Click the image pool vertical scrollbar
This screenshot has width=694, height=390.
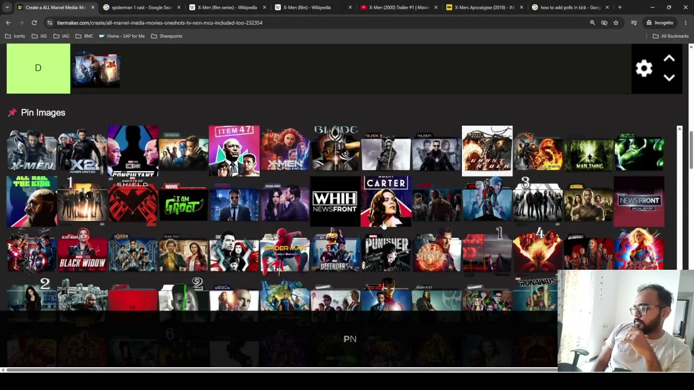point(679,198)
